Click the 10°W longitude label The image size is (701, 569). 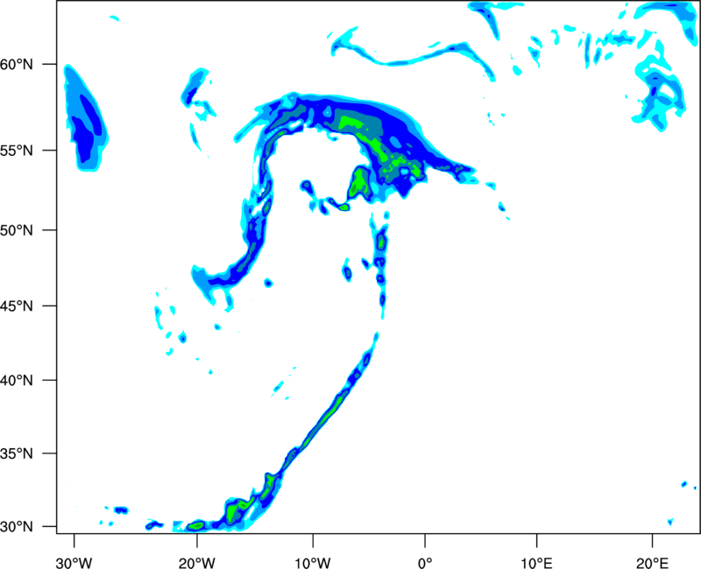[313, 563]
